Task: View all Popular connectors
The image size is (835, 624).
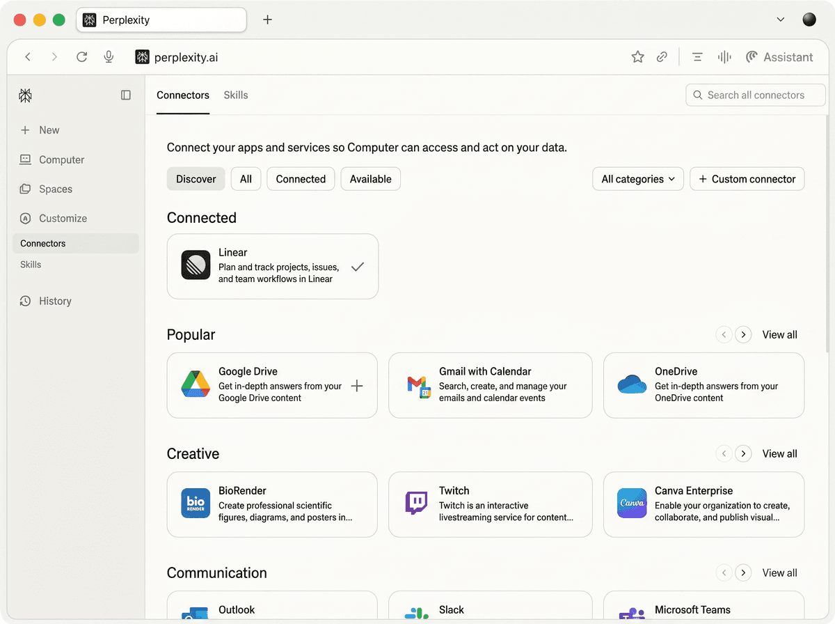Action: coord(780,335)
